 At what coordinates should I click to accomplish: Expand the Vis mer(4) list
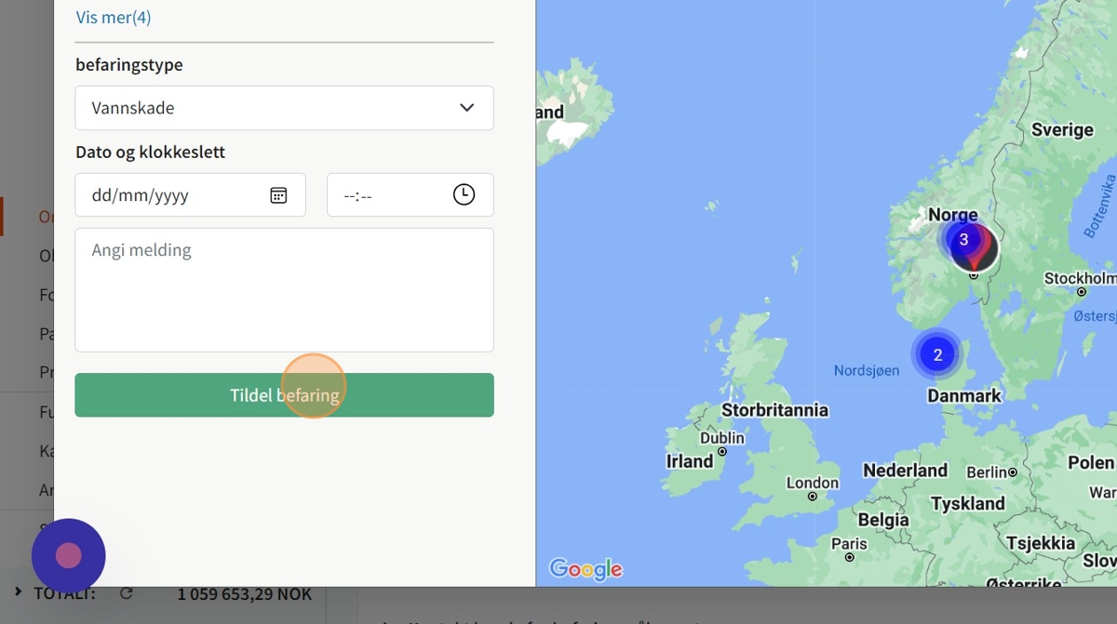114,17
